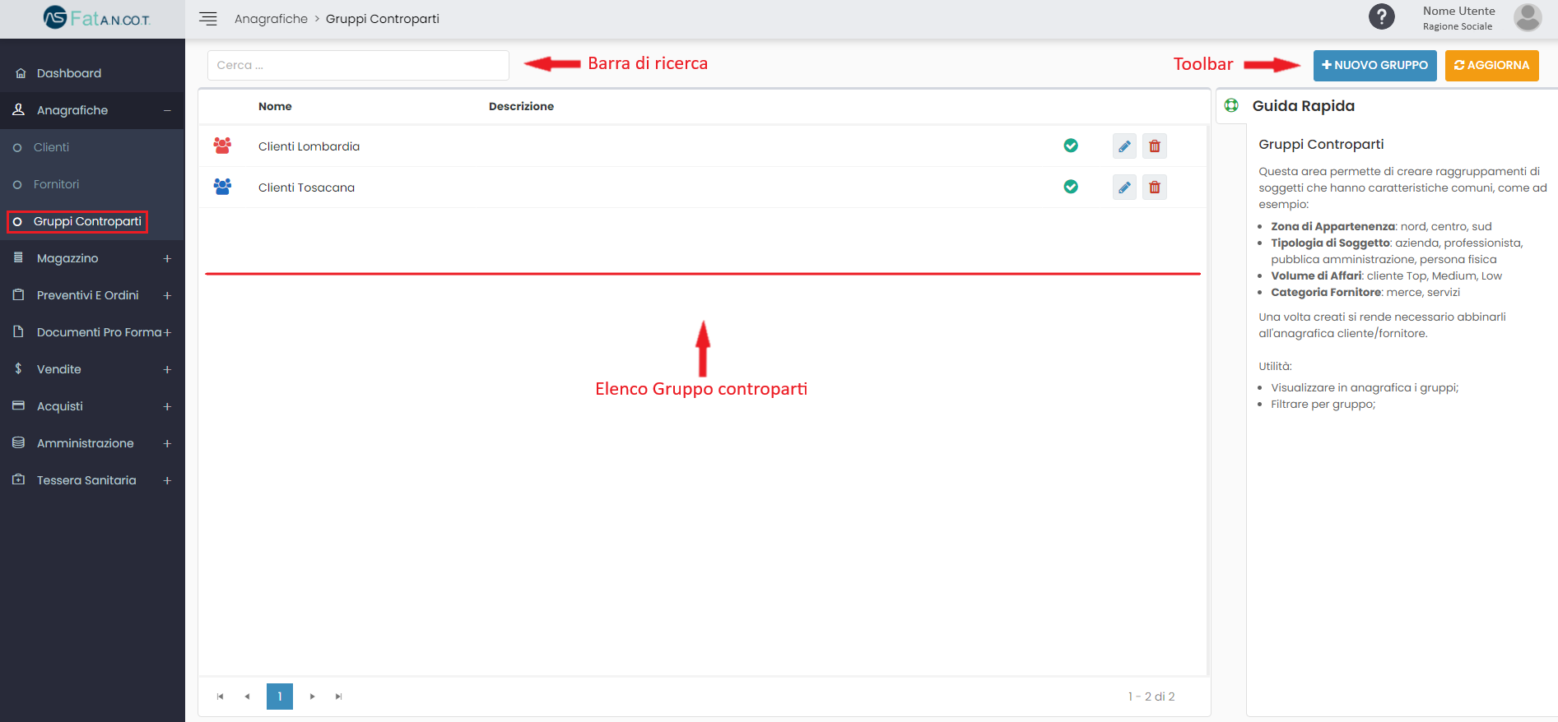Expand the Vendite submenu plus sign

pos(167,369)
